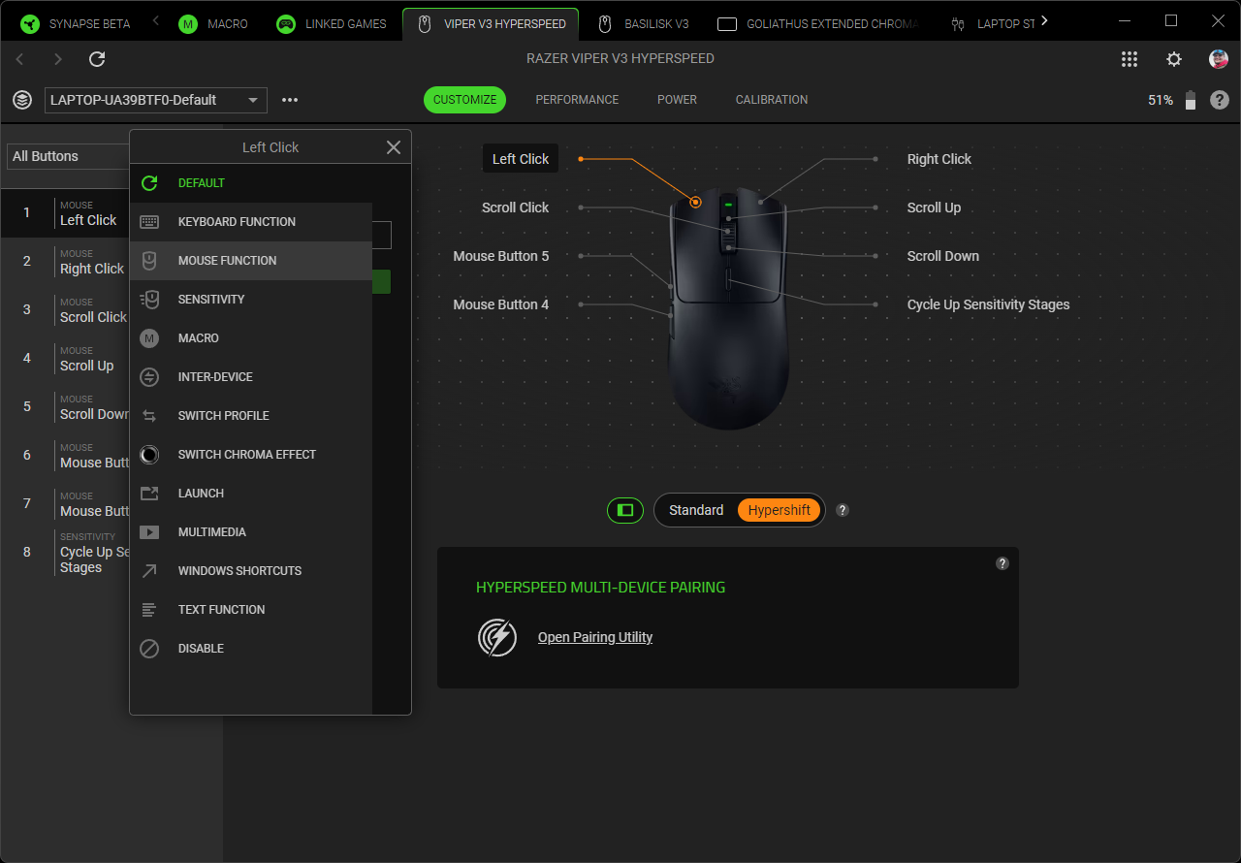Switch to Standard mode

pos(696,510)
